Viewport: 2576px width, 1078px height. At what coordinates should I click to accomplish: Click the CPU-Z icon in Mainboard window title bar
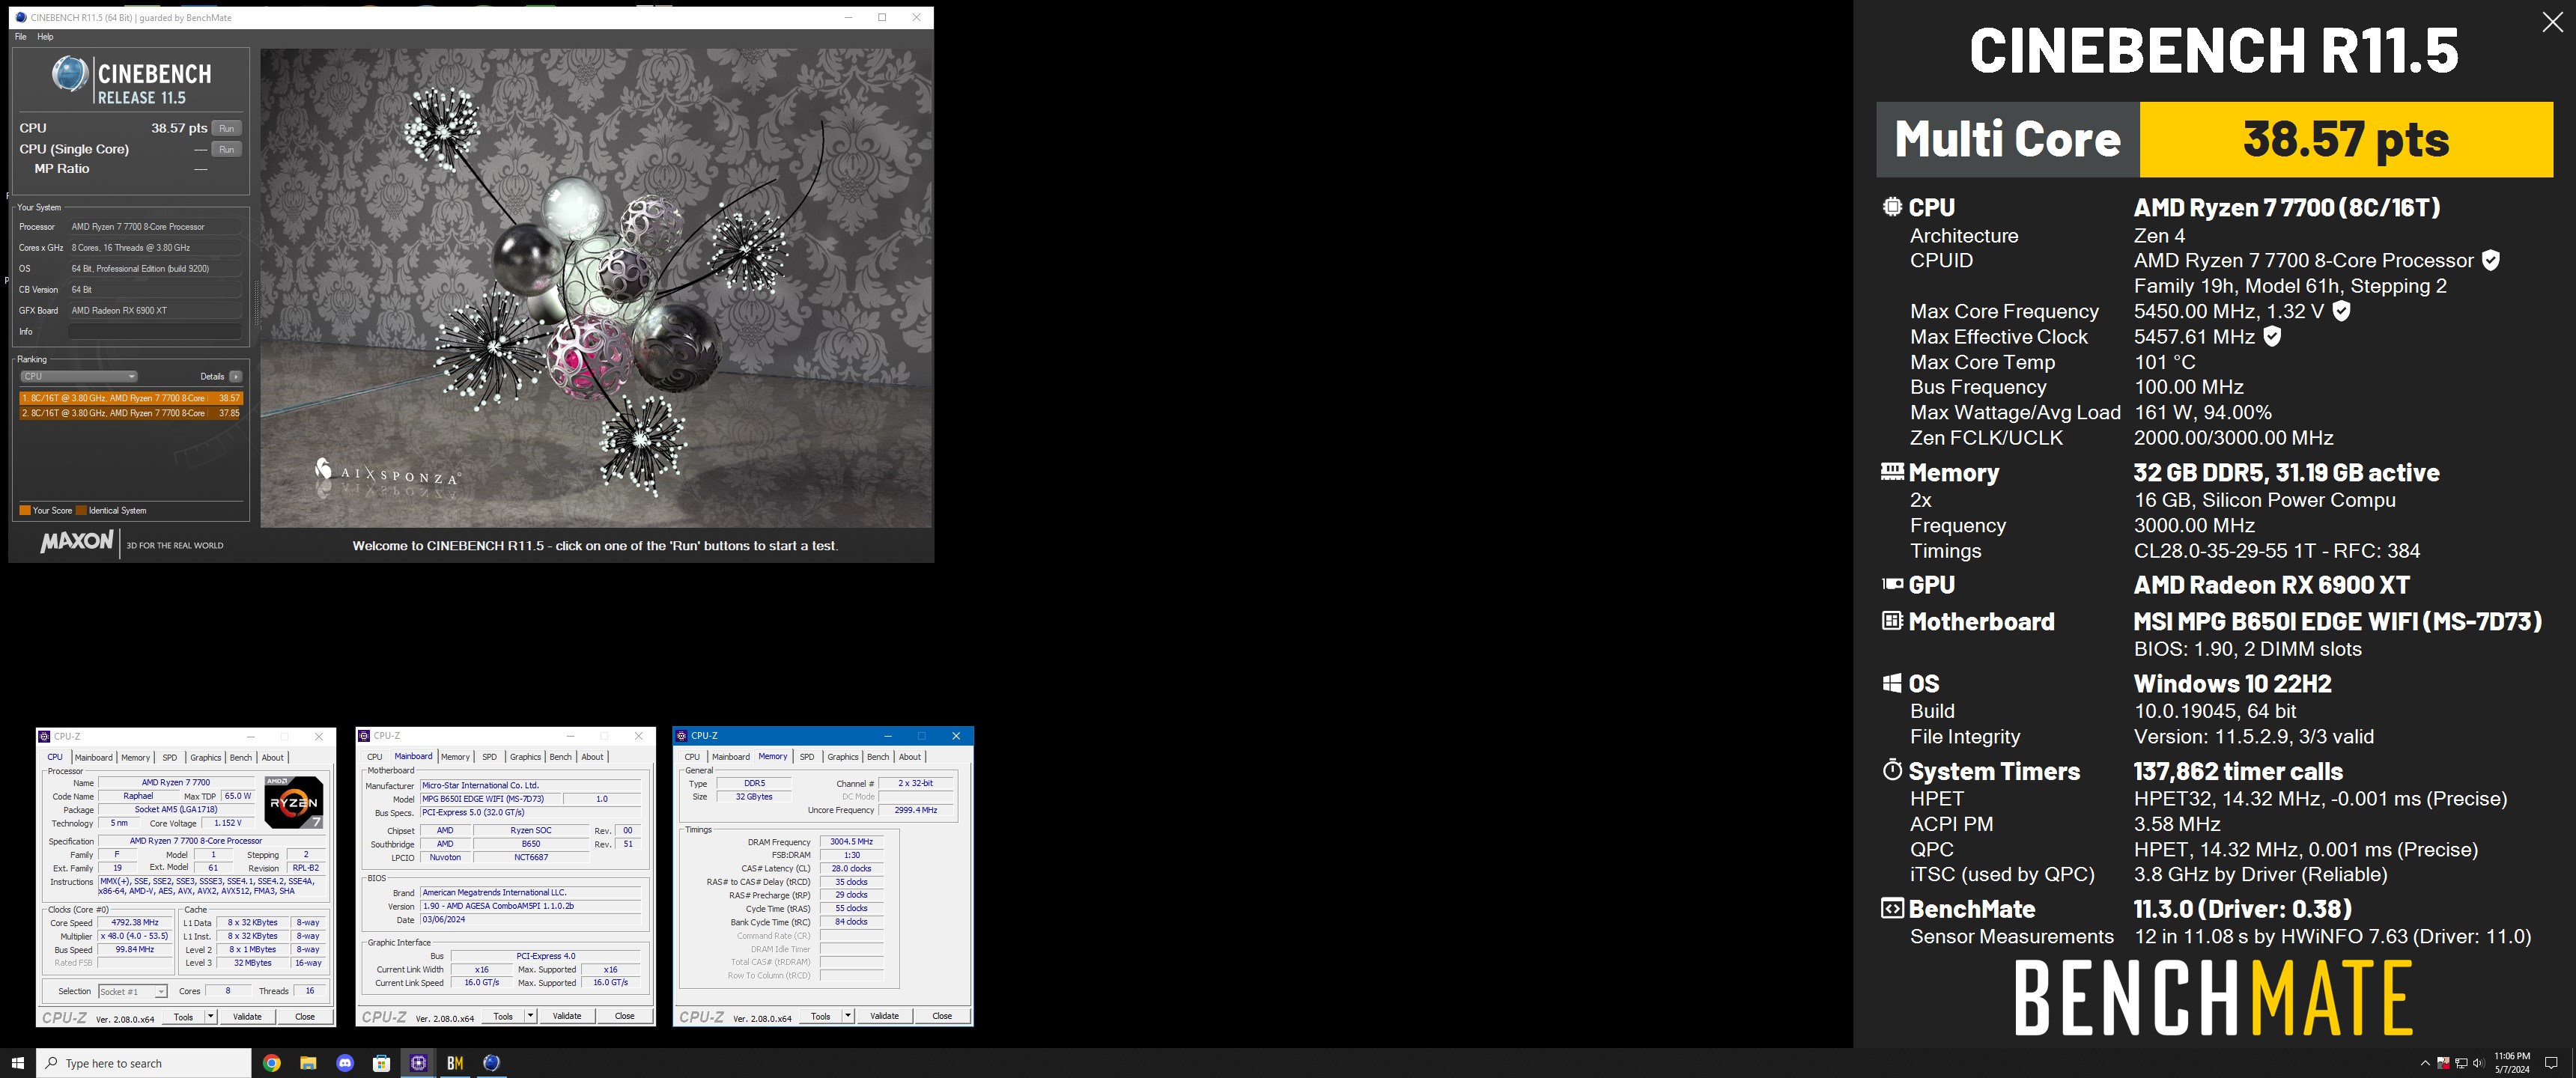click(x=364, y=736)
